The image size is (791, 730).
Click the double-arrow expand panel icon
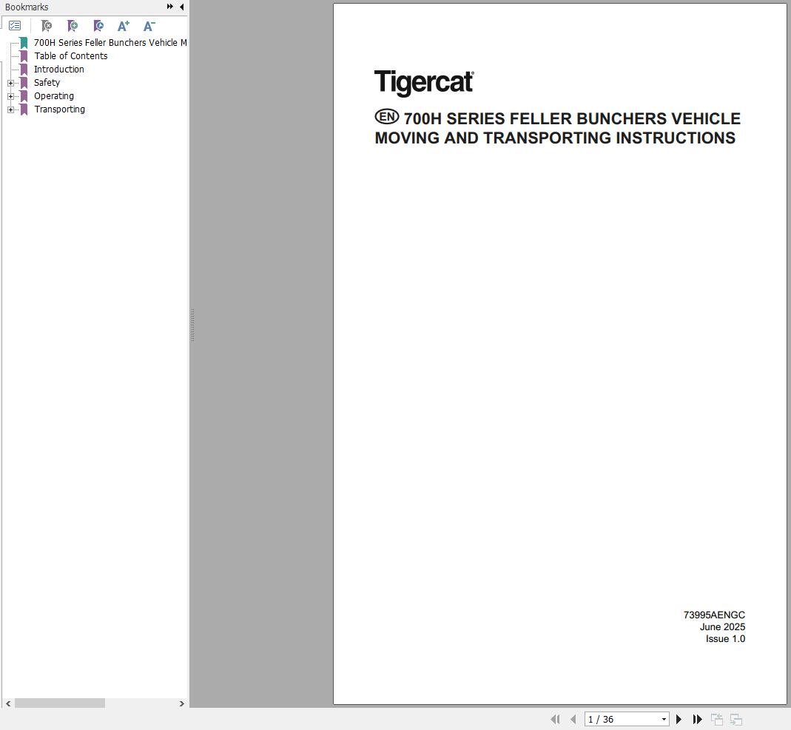170,7
